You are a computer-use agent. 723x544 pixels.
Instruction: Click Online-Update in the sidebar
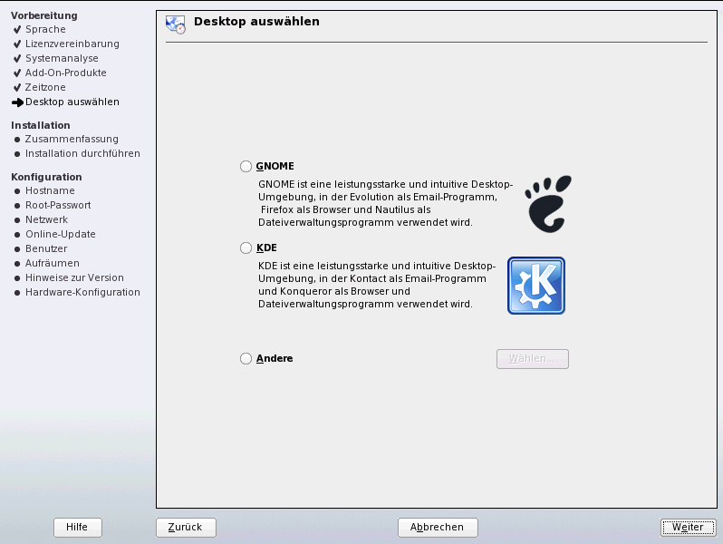coord(60,234)
